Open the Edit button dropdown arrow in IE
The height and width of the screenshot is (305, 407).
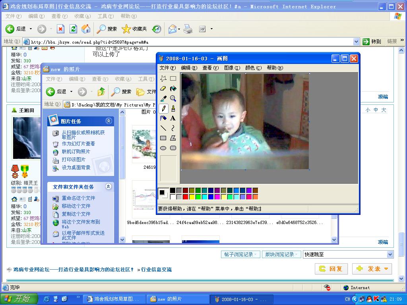pos(211,29)
